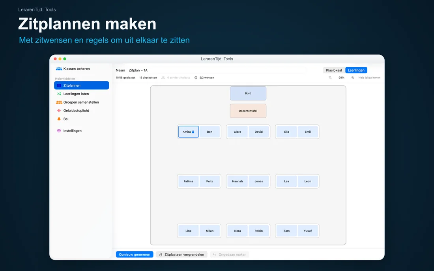The width and height of the screenshot is (434, 271).
Task: Click people icon beside zonder zitplaats
Action: point(163,78)
